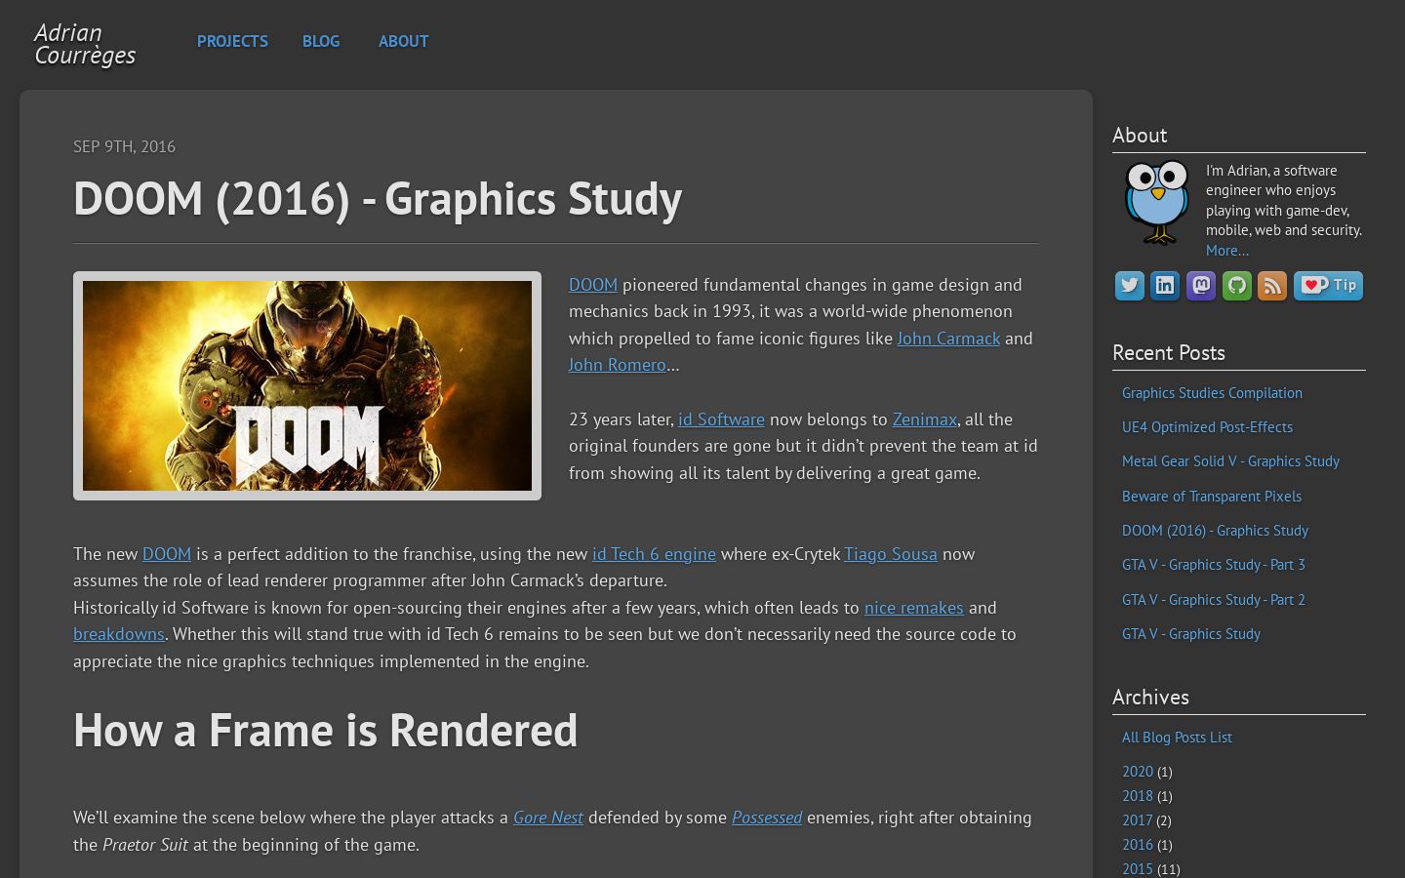Image resolution: width=1405 pixels, height=878 pixels.
Task: Open Metal Gear Solid V - Graphics Study
Action: click(x=1230, y=461)
